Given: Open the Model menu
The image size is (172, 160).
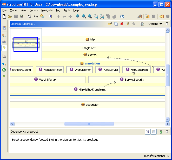Looking at the screenshot, I should tap(14, 10).
